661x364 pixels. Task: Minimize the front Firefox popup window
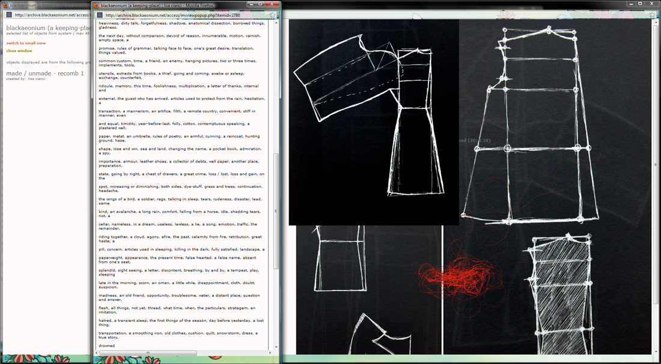pos(252,4)
